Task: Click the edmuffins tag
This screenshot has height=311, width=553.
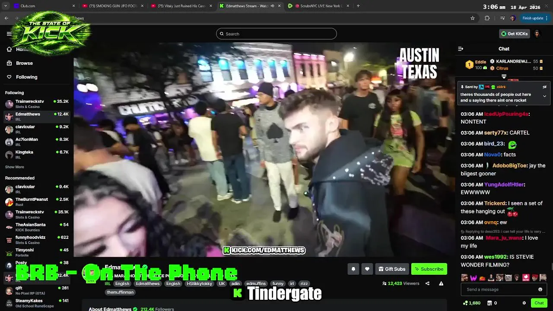Action: click(x=255, y=284)
